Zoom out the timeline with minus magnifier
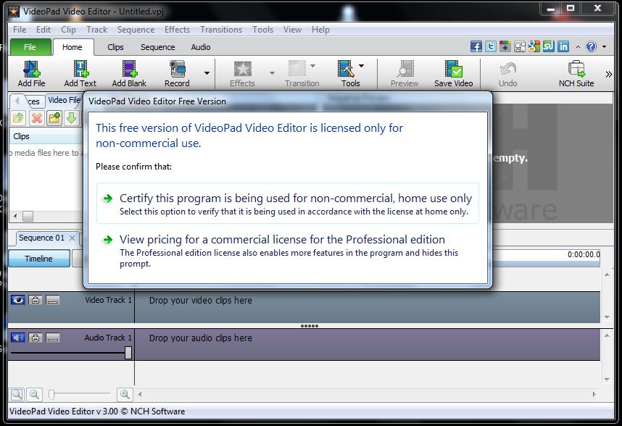622x426 pixels. 35,394
